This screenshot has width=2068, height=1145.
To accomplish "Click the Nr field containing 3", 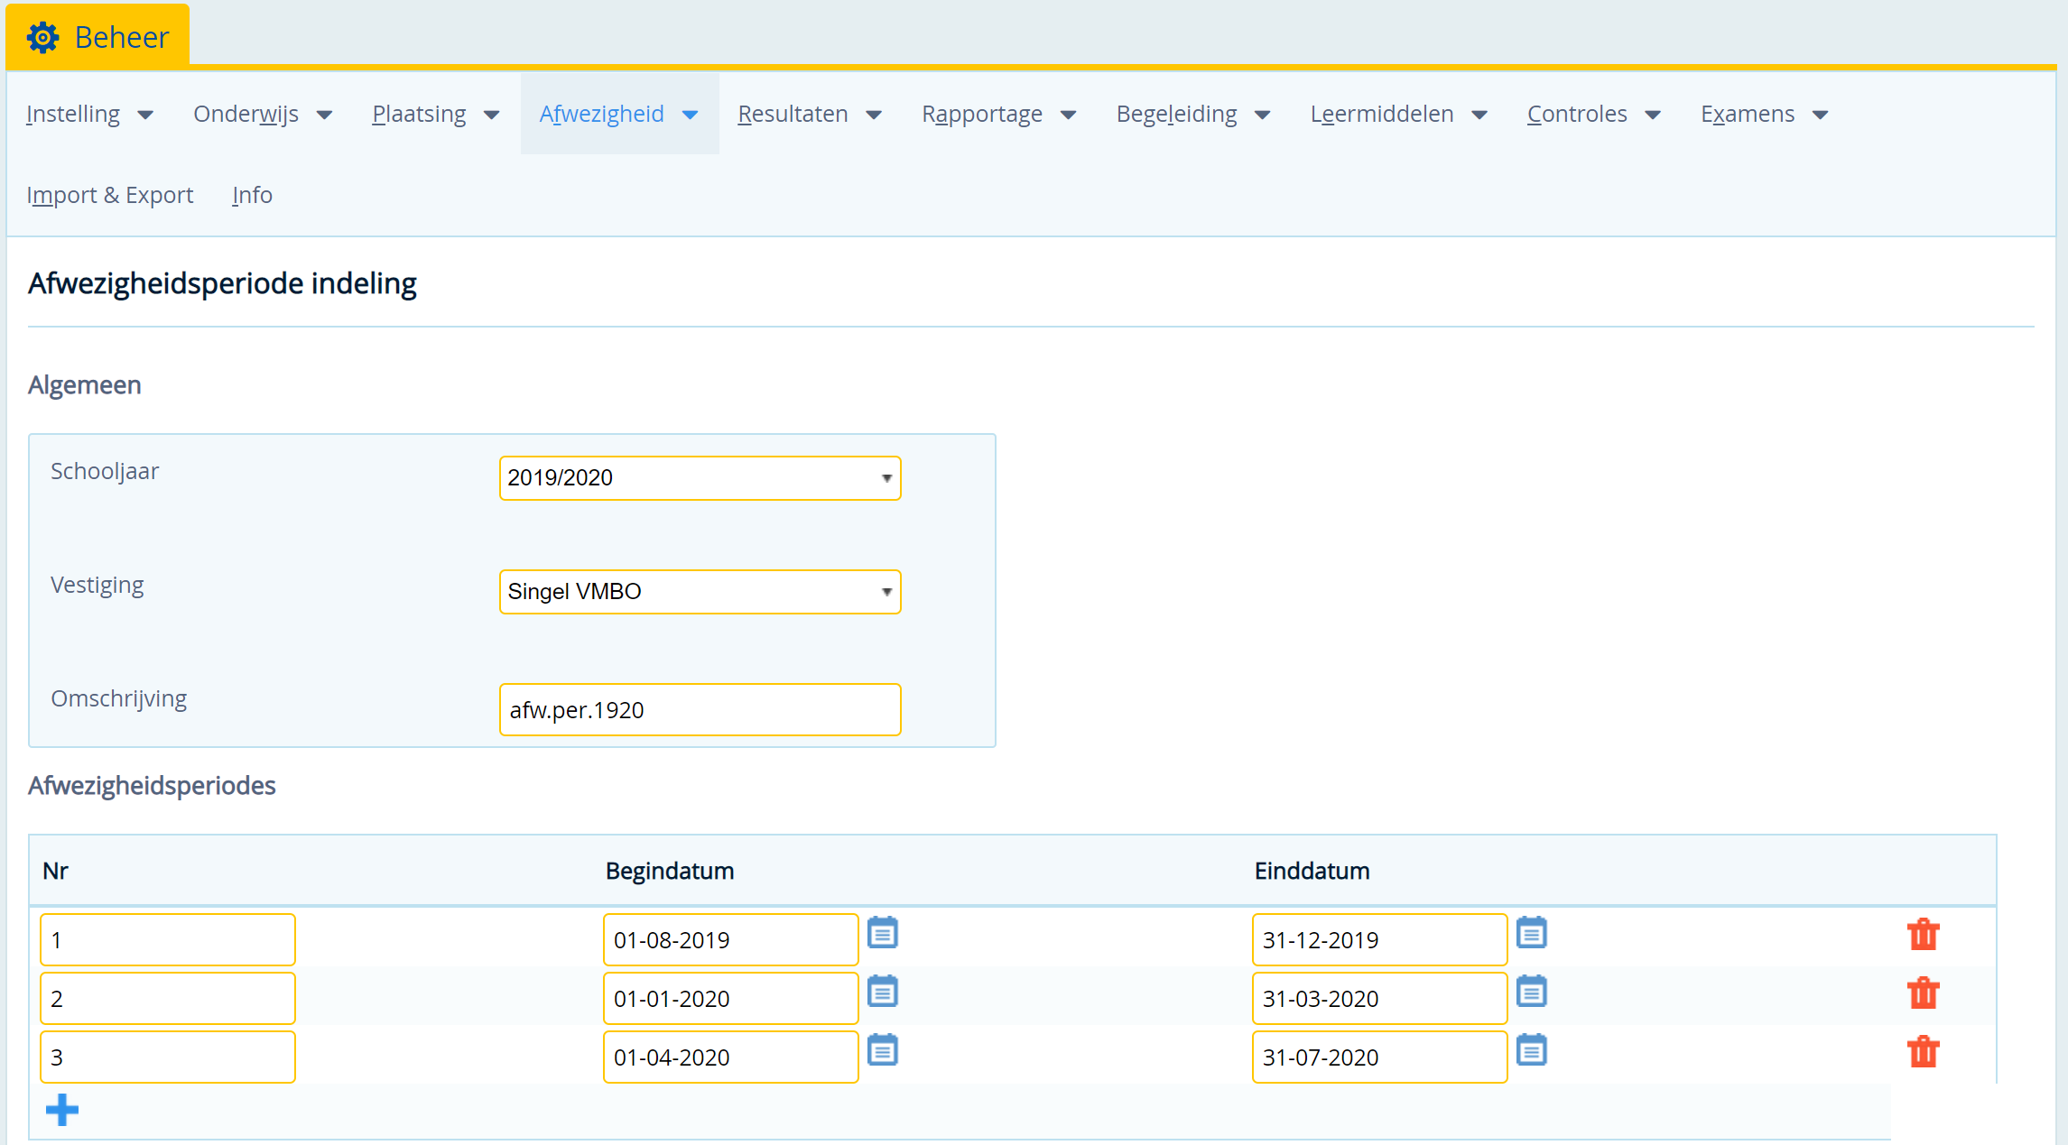I will [x=167, y=1057].
